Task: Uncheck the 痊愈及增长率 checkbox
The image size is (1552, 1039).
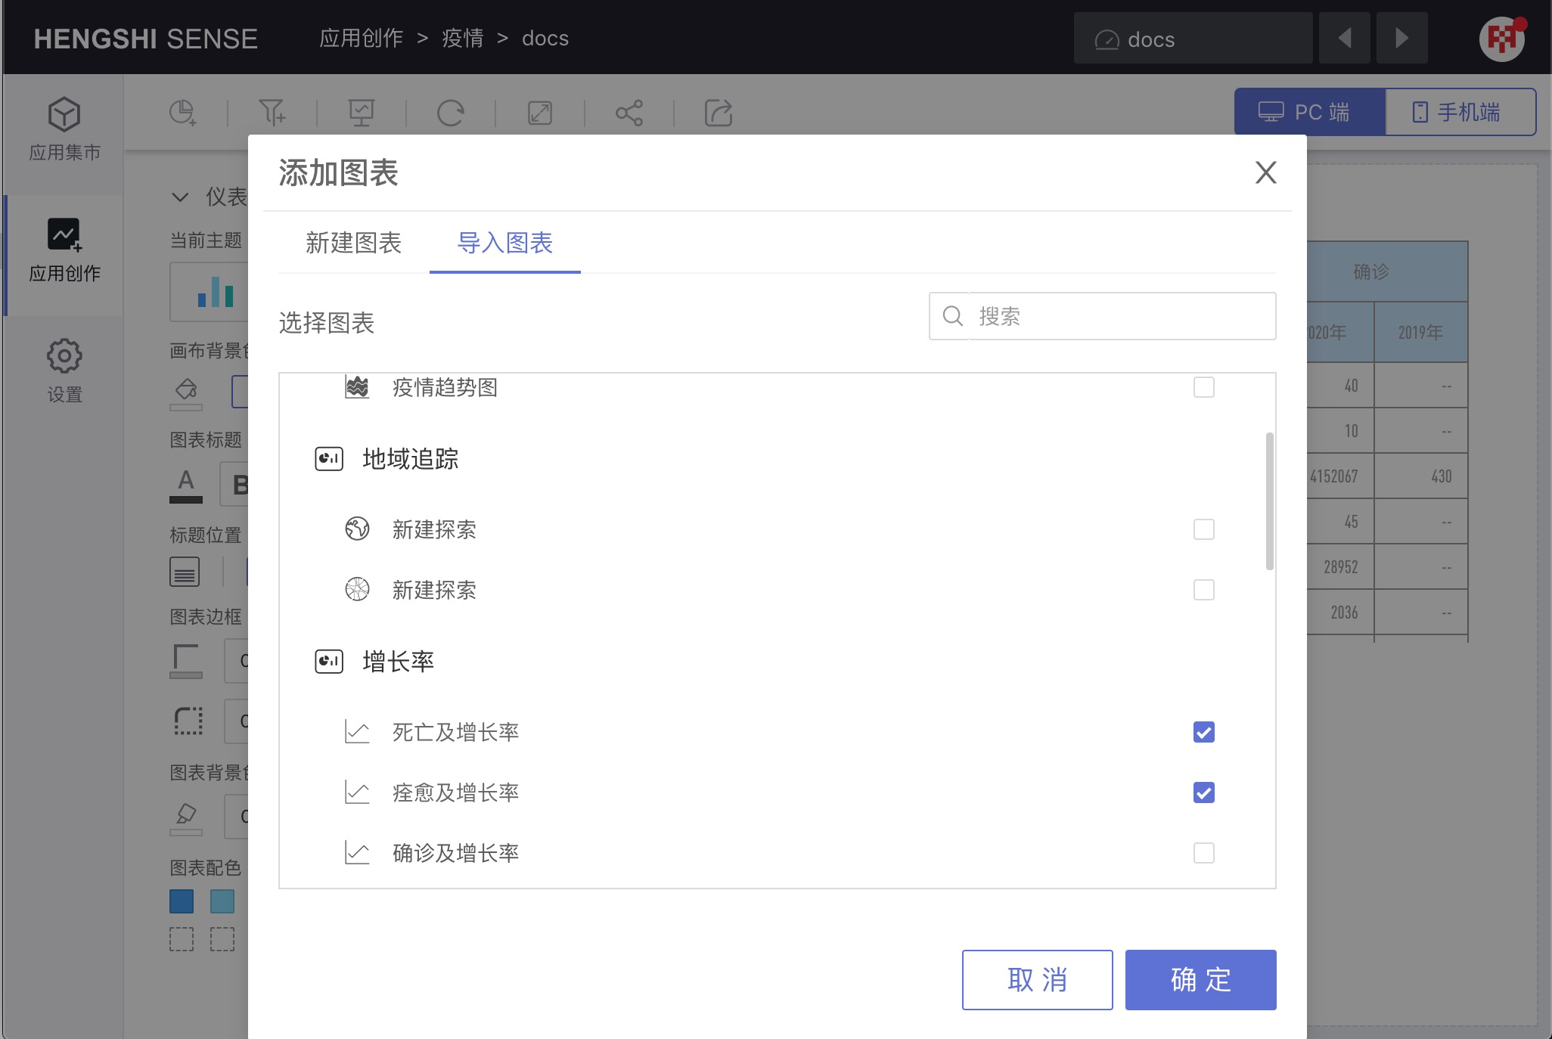Action: (x=1204, y=792)
